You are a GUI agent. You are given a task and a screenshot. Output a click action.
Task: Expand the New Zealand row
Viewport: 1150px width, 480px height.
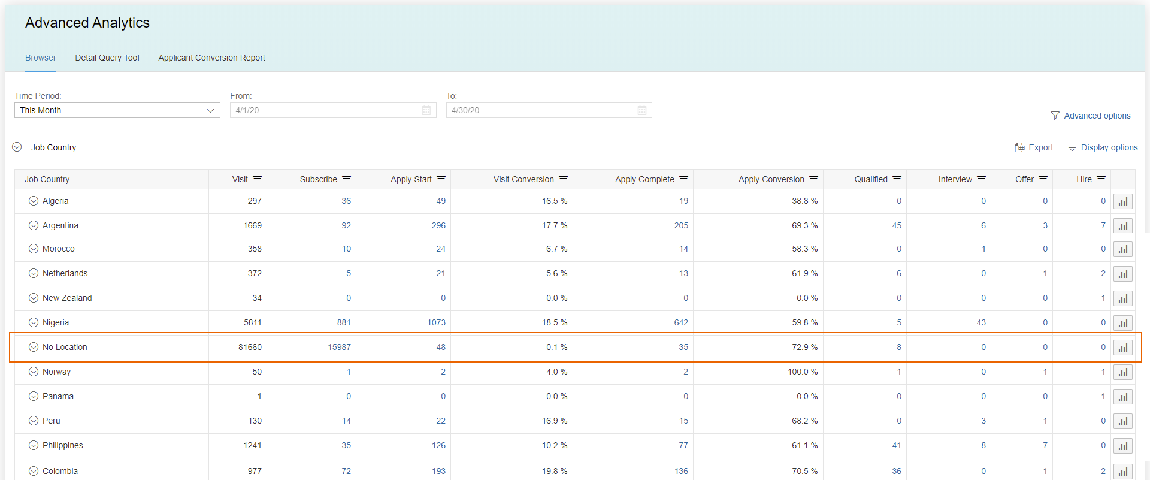(x=34, y=298)
